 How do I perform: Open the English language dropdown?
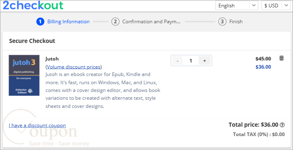237,5
